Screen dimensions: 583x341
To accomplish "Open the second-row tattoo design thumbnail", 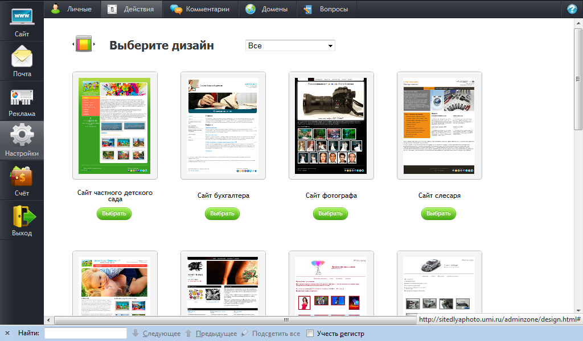I will point(223,284).
